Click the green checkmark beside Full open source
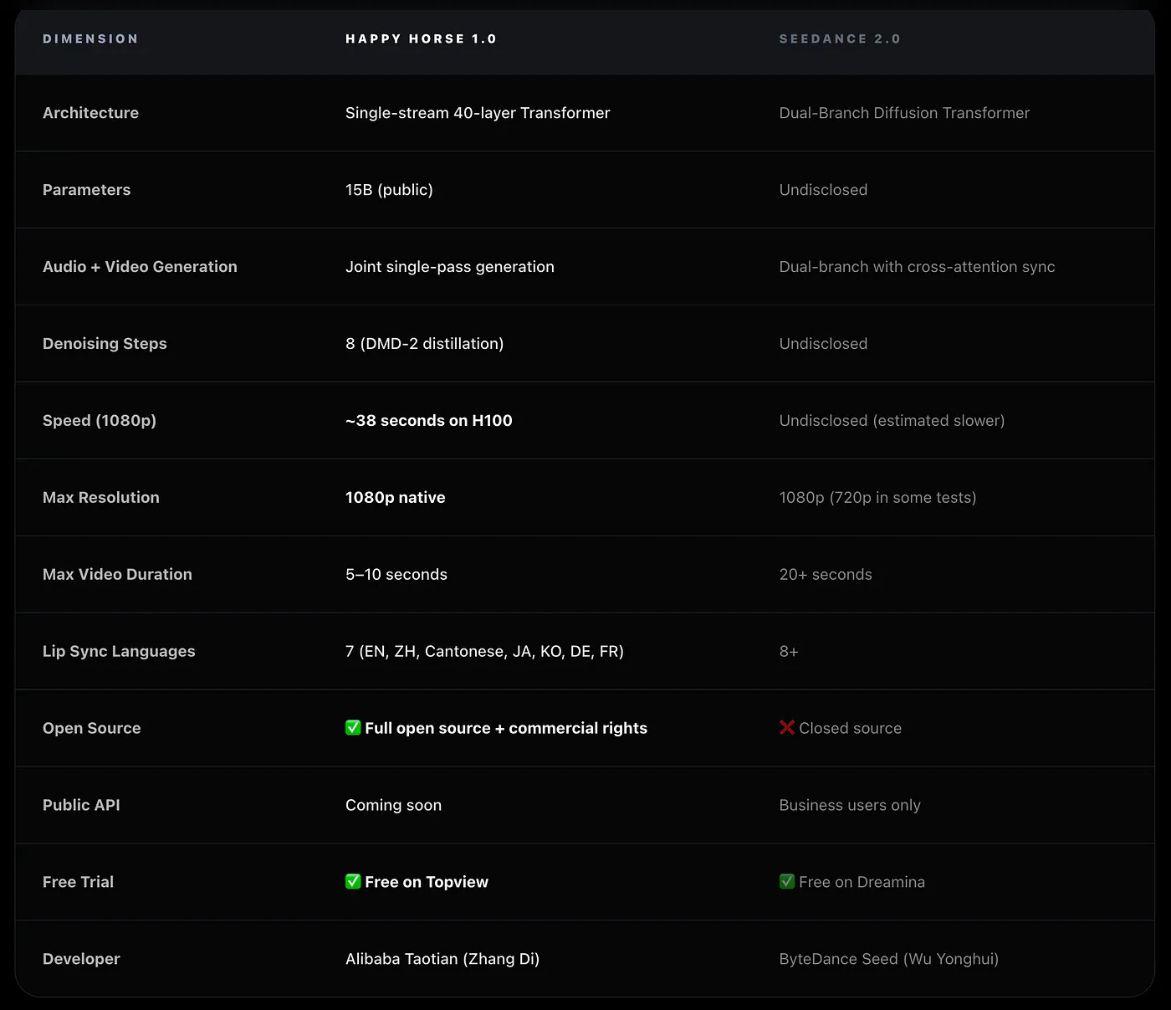The image size is (1171, 1010). (353, 727)
